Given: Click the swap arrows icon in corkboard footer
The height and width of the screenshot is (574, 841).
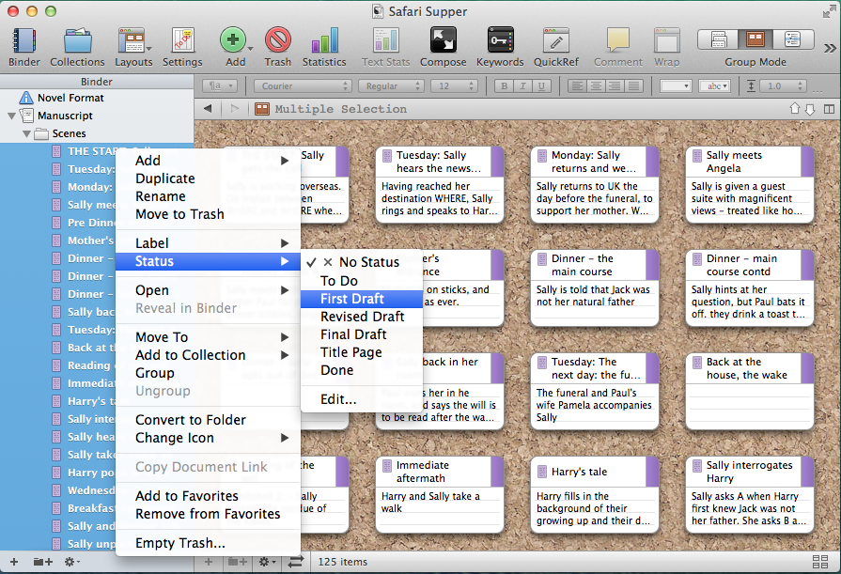Looking at the screenshot, I should (x=296, y=562).
